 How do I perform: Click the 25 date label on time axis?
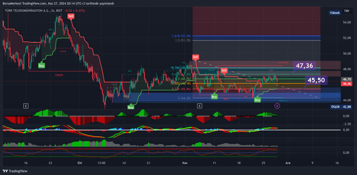click(x=263, y=163)
